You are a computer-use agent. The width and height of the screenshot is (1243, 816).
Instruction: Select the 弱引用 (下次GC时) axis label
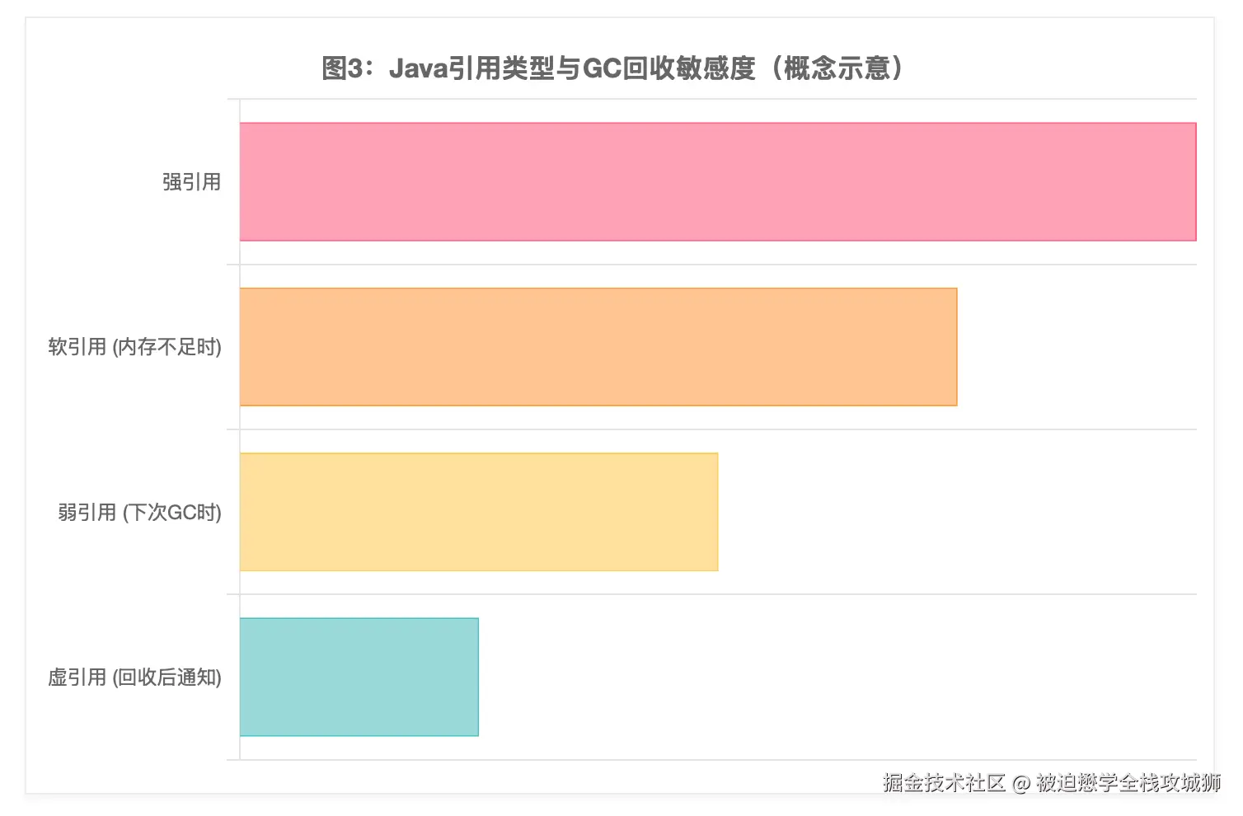click(139, 513)
